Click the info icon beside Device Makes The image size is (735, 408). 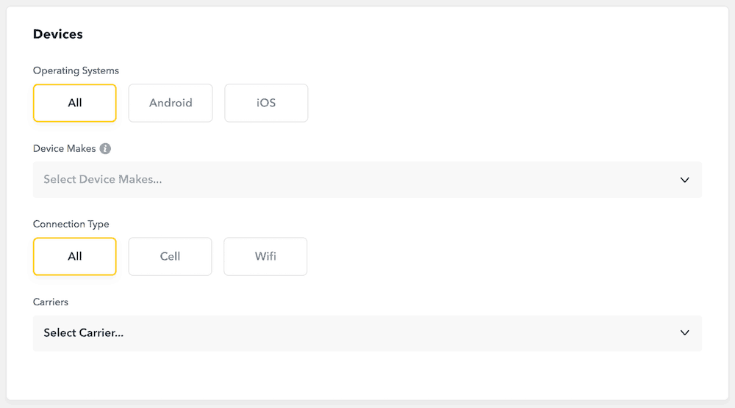point(105,148)
